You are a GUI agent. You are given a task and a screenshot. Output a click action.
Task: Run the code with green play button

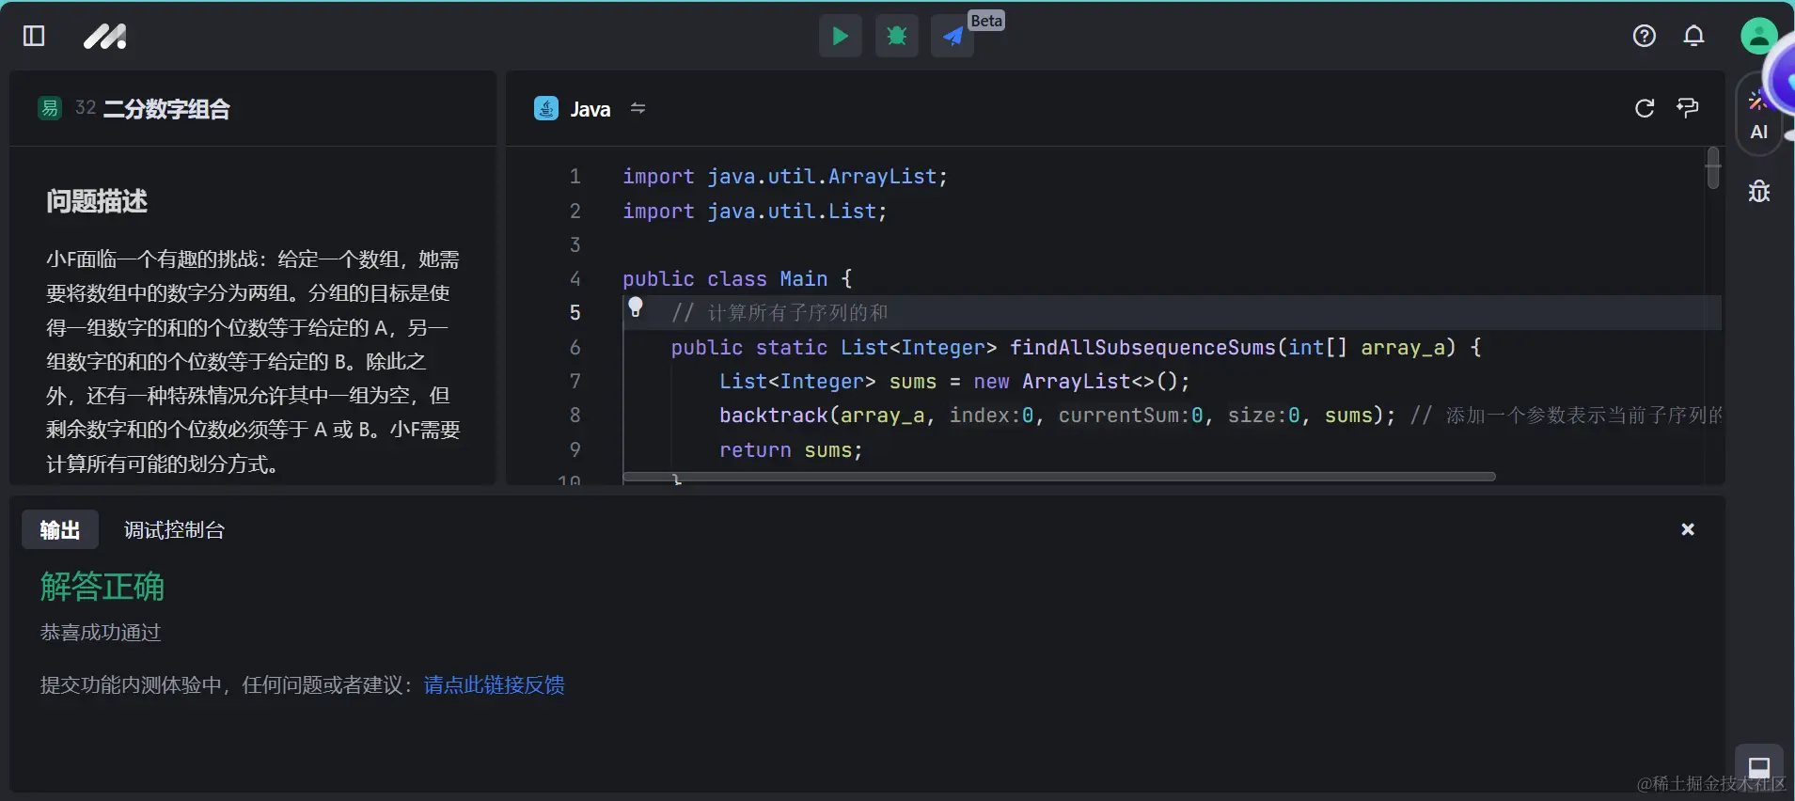(x=840, y=37)
